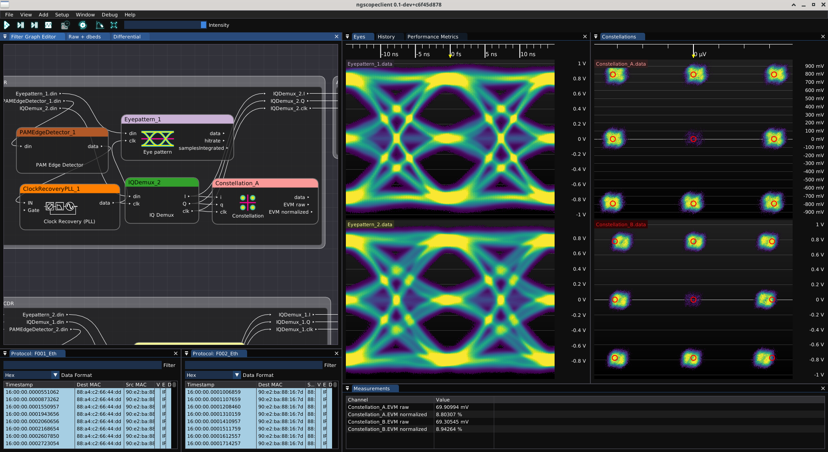Click the Filter input field in F001_Eth
Screen dimensions: 828x452
point(82,365)
